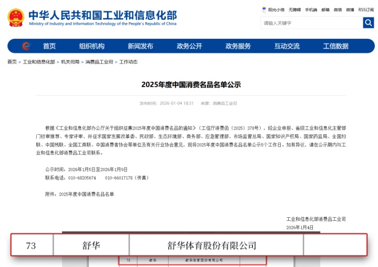
Task: Click the 手机端 mobile version link
Action: 311,9
